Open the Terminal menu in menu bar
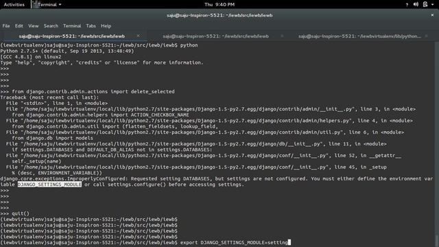439x247 pixels. click(72, 26)
